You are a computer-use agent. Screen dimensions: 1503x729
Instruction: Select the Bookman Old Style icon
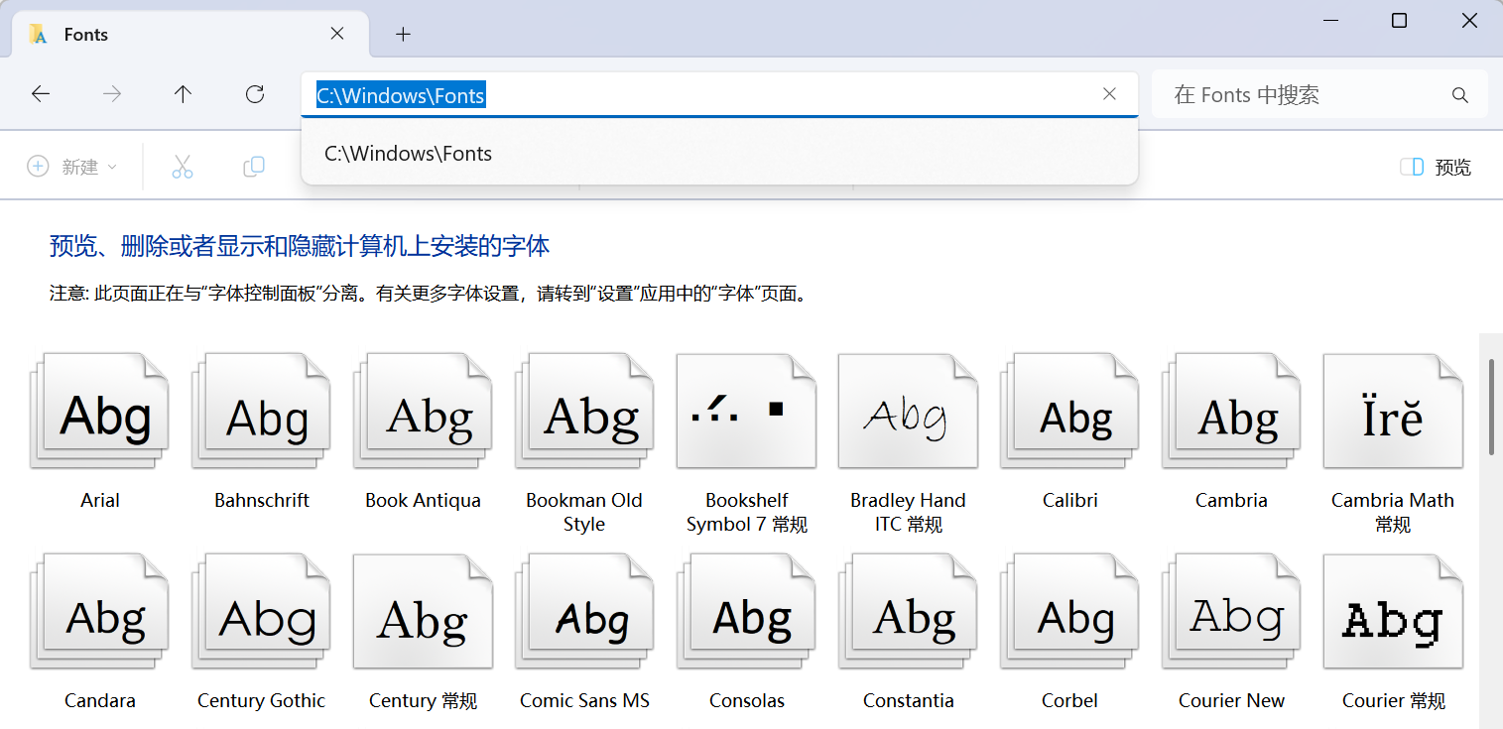584,411
